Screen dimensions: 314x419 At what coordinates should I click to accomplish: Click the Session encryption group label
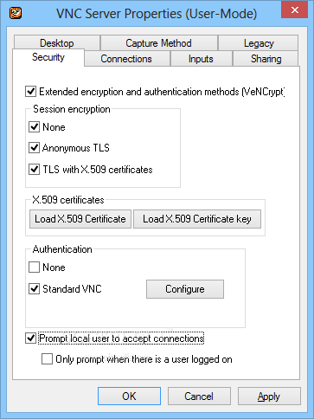(72, 109)
